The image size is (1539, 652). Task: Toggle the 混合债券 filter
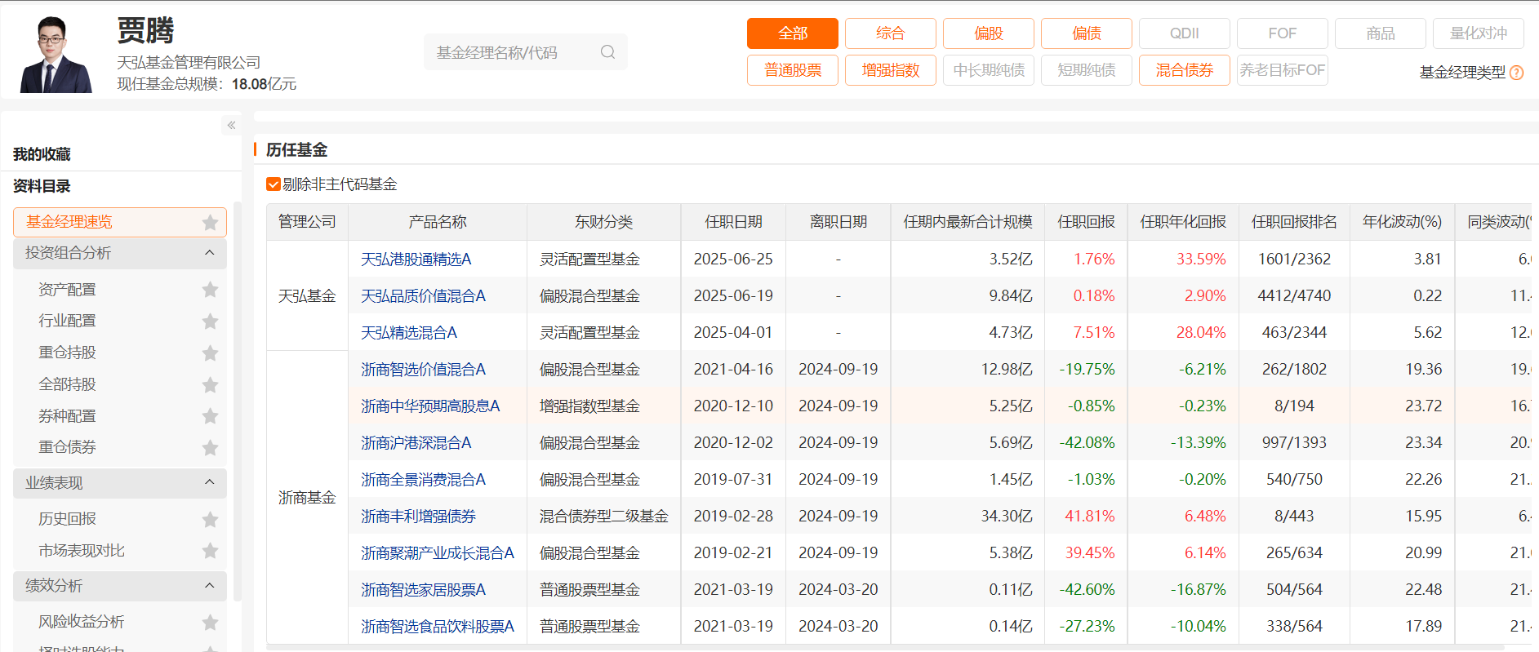click(1184, 70)
